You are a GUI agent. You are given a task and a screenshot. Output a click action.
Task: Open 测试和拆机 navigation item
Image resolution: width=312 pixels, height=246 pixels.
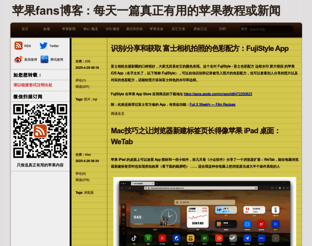(135, 29)
